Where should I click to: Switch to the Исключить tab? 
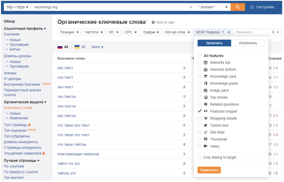[248, 43]
